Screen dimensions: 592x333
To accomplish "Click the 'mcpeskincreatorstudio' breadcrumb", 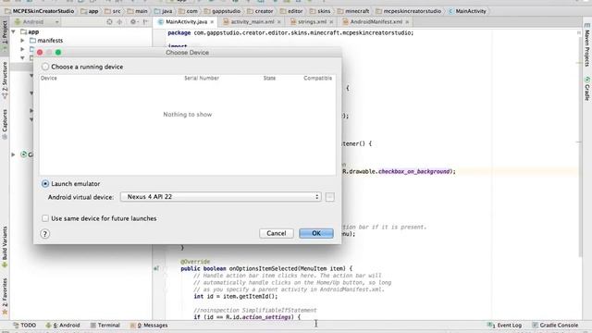I will coord(409,11).
